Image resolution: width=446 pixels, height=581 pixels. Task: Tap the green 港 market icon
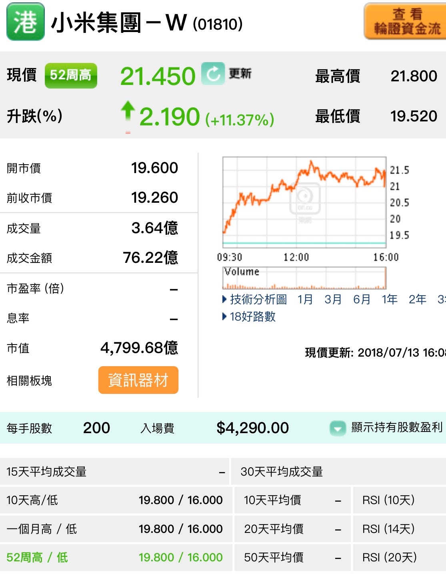25,22
